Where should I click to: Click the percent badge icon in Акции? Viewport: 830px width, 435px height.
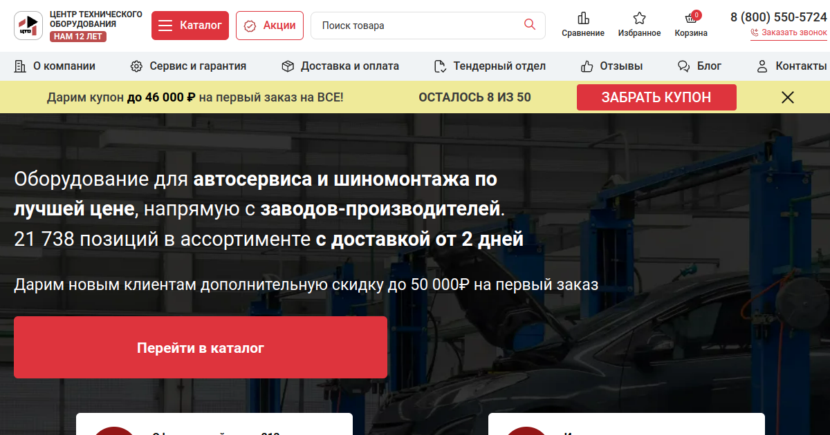click(x=250, y=26)
